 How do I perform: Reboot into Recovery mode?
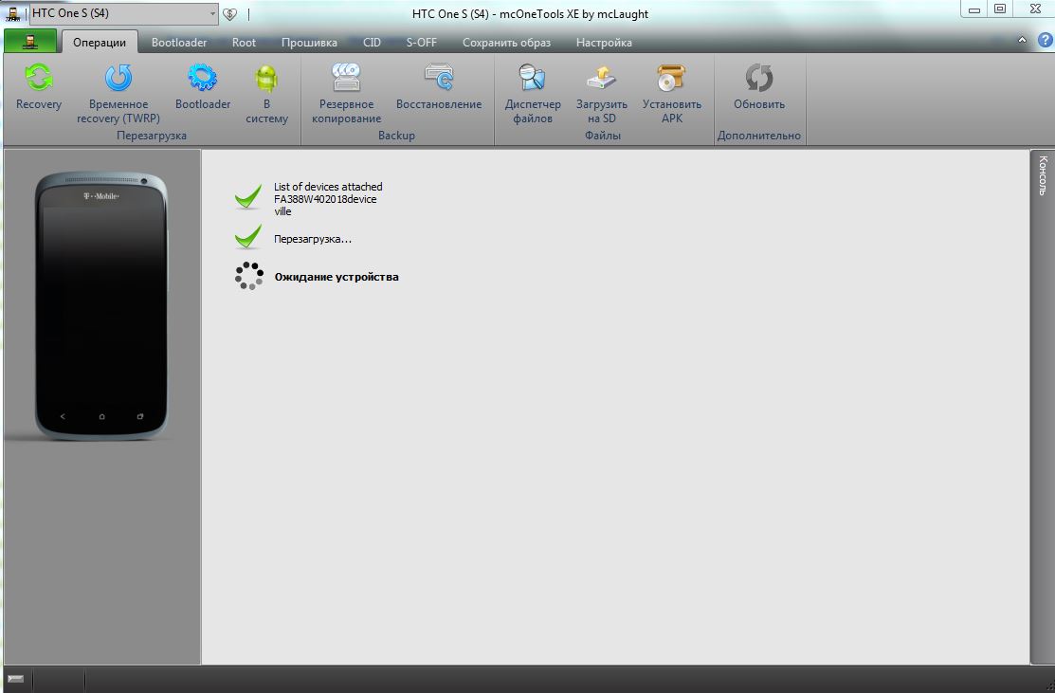38,85
